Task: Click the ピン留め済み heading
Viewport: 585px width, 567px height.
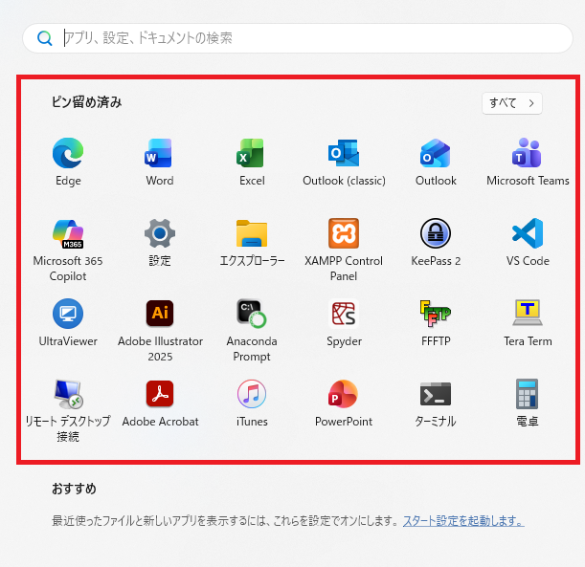Action: [x=86, y=102]
